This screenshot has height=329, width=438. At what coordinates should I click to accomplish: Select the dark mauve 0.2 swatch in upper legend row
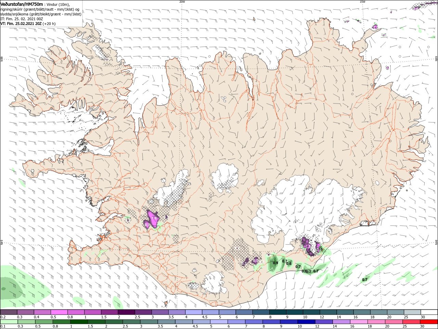pos(9,312)
